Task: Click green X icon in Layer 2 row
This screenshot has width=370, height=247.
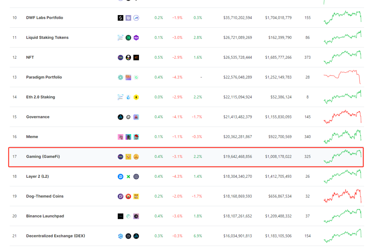Action: point(128,177)
